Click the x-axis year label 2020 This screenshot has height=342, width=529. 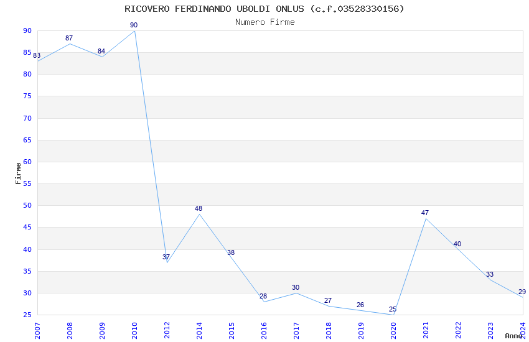pyautogui.click(x=394, y=331)
